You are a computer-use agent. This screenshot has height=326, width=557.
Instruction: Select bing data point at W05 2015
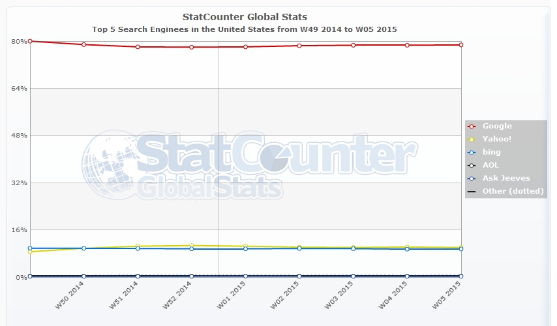point(460,249)
